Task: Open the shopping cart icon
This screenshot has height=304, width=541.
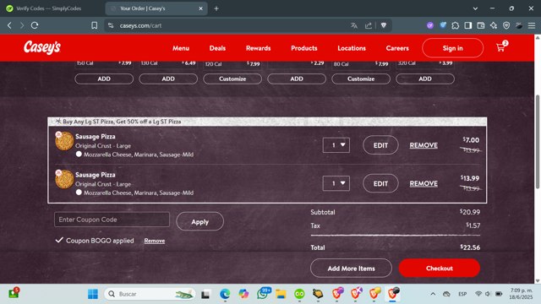Action: (501, 47)
